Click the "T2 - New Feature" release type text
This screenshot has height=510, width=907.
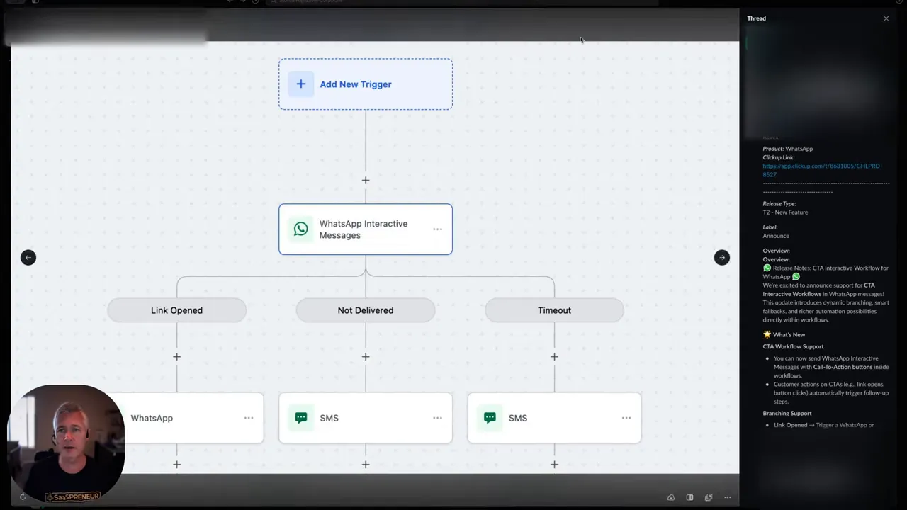785,212
